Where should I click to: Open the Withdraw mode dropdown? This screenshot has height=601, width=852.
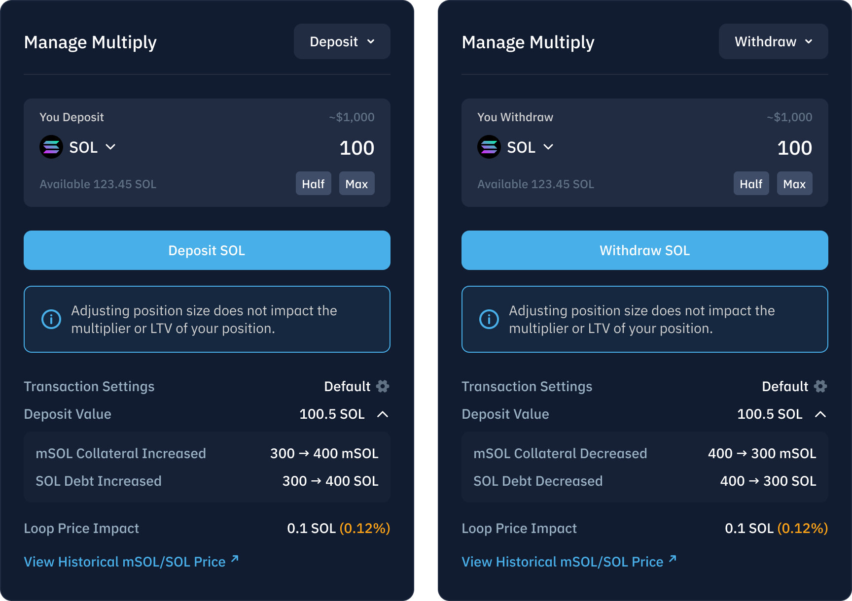click(x=773, y=42)
